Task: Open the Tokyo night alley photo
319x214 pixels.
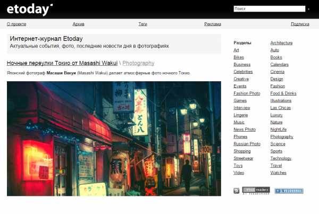Action: 114,139
